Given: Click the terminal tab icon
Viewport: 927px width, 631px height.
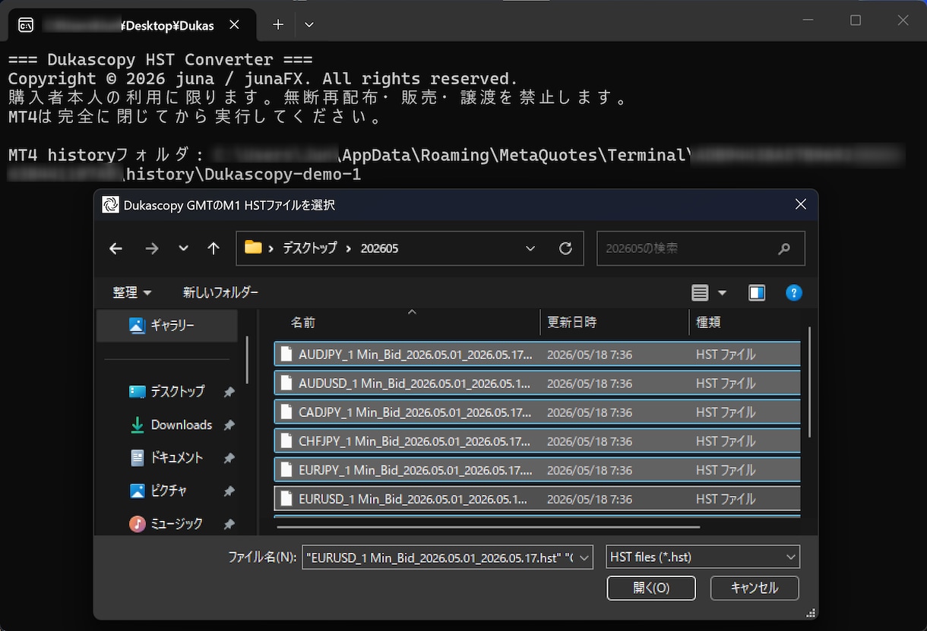Looking at the screenshot, I should [26, 25].
